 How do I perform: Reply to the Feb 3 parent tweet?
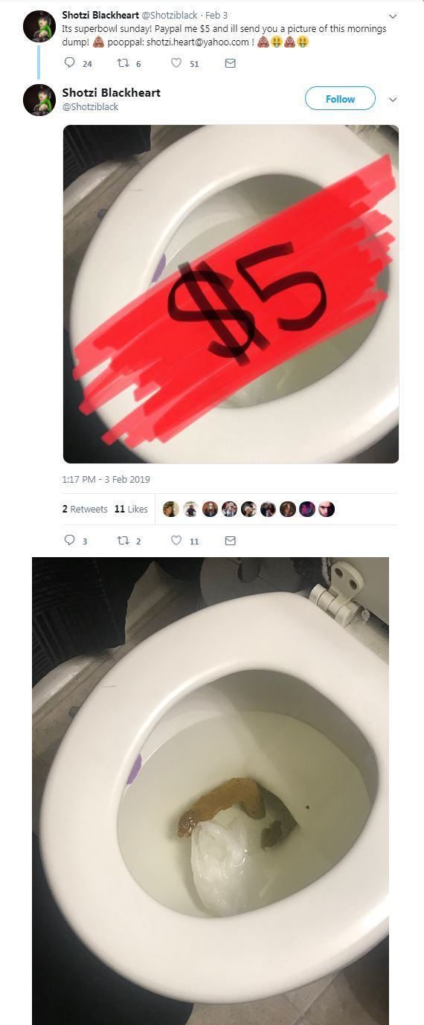pyautogui.click(x=69, y=64)
